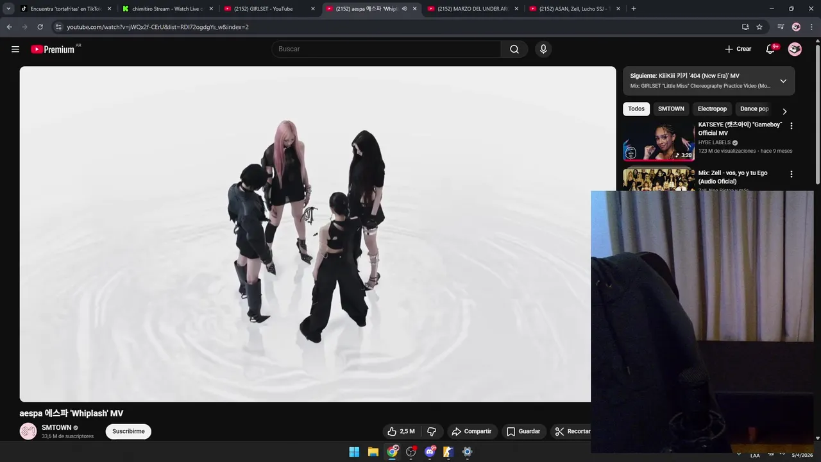Click the Guardar save button
Viewport: 821px width, 462px height.
(x=523, y=431)
